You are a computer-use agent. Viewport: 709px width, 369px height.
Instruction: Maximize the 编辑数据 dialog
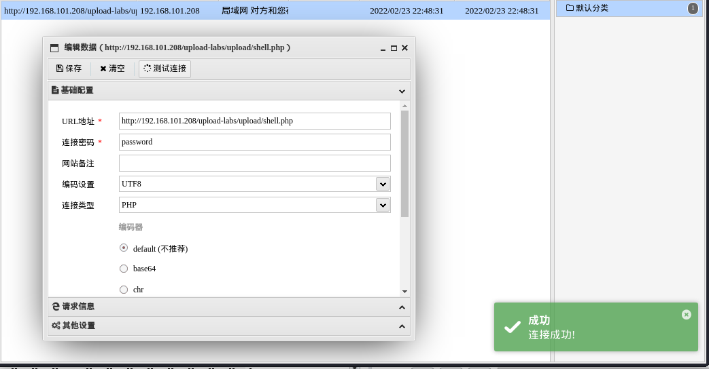coord(394,47)
